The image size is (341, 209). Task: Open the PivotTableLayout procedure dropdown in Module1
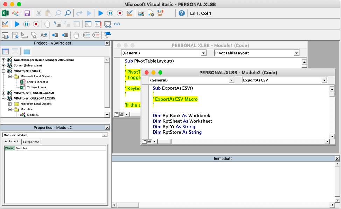tap(296, 53)
